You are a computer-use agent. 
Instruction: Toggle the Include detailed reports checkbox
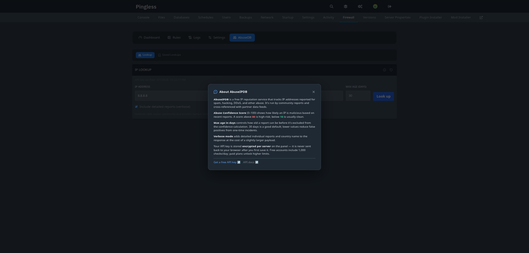[x=136, y=107]
